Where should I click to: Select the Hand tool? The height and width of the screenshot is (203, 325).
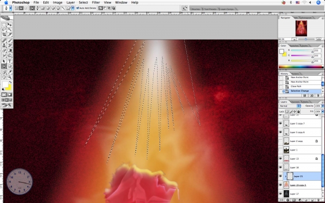[4, 77]
